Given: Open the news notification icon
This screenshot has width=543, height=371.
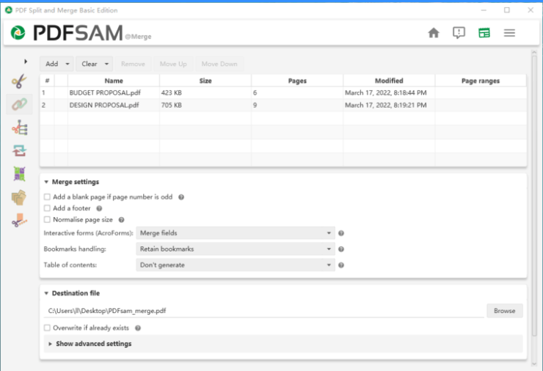Looking at the screenshot, I should coord(459,33).
